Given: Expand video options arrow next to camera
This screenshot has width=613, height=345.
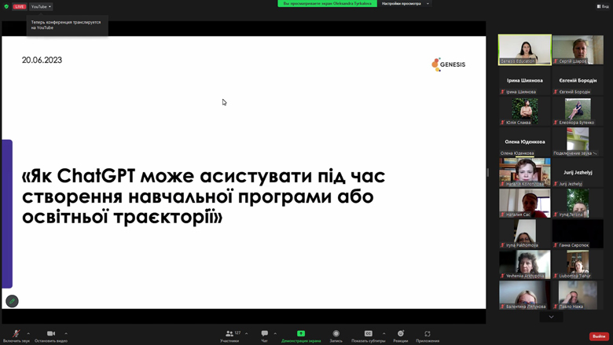Looking at the screenshot, I should (66, 333).
